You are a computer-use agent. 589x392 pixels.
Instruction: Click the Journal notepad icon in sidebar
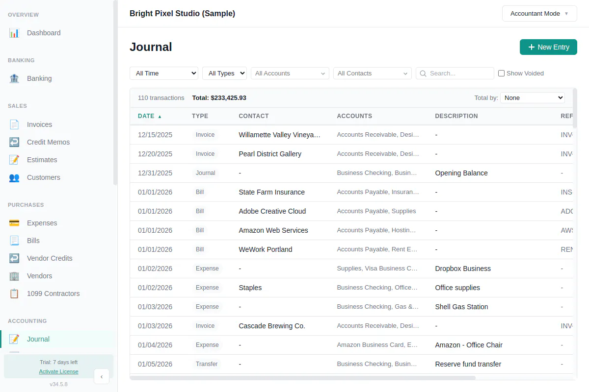pos(14,339)
